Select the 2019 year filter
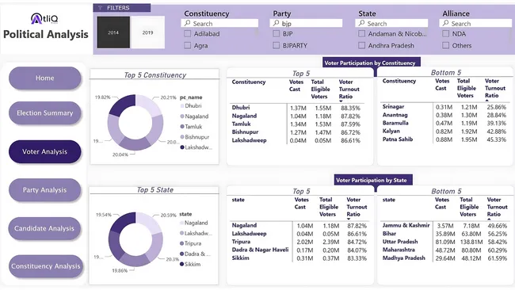This screenshot has height=290, width=515. (x=148, y=32)
